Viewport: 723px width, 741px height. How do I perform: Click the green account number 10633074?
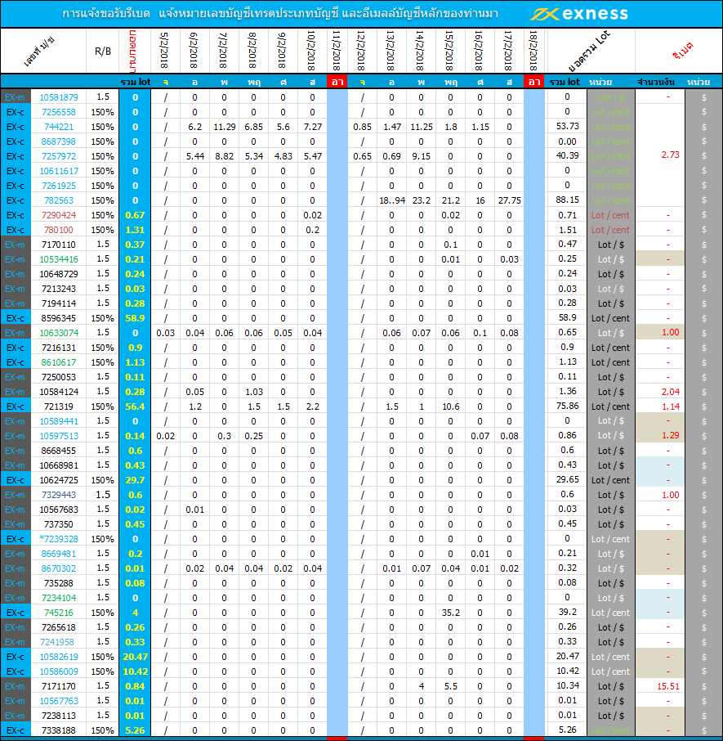point(59,333)
